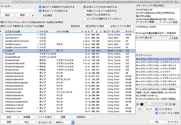
Task: Start the green demo play button
Action: click(x=138, y=104)
